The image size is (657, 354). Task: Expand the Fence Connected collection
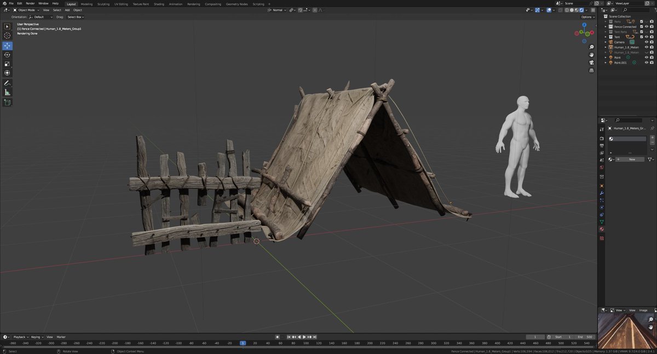[606, 26]
